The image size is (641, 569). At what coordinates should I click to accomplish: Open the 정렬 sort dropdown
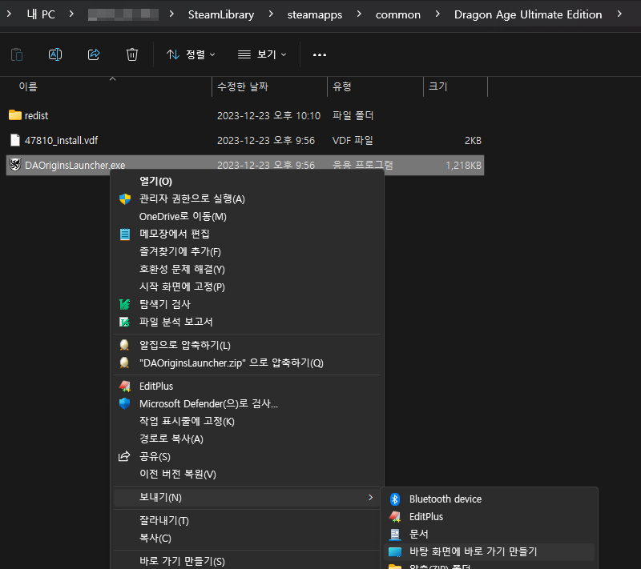click(191, 54)
